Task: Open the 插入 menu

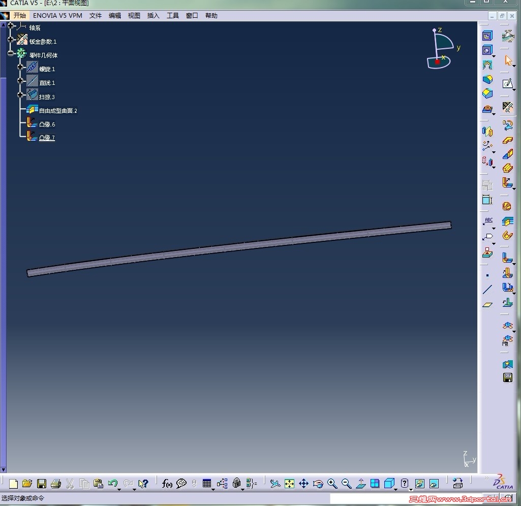Action: click(x=153, y=16)
